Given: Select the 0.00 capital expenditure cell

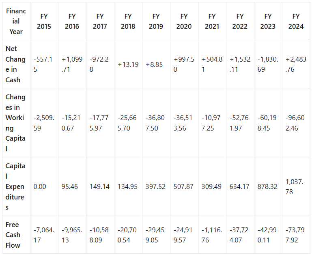Looking at the screenshot, I should (40, 186).
